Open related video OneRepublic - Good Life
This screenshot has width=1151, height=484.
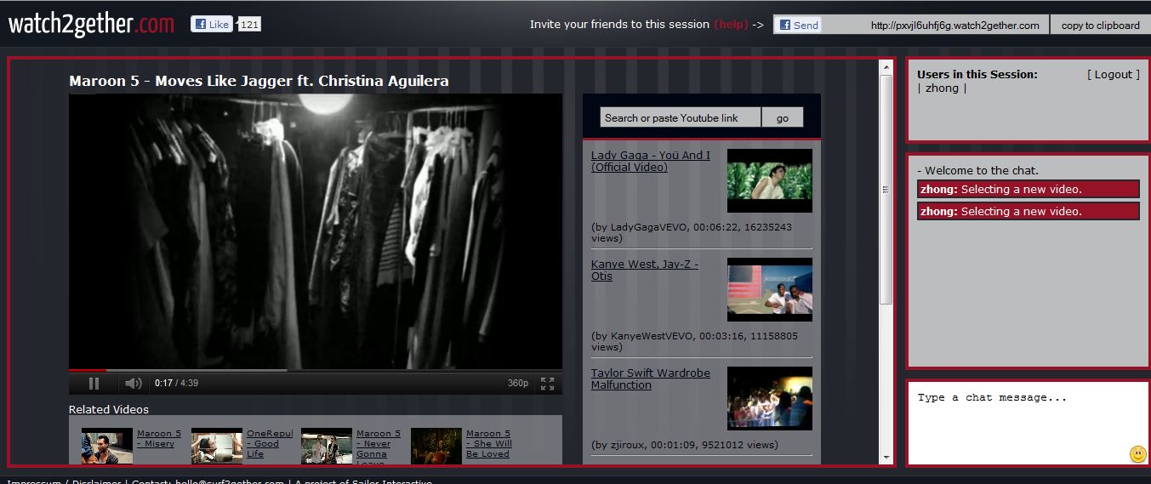pyautogui.click(x=270, y=443)
